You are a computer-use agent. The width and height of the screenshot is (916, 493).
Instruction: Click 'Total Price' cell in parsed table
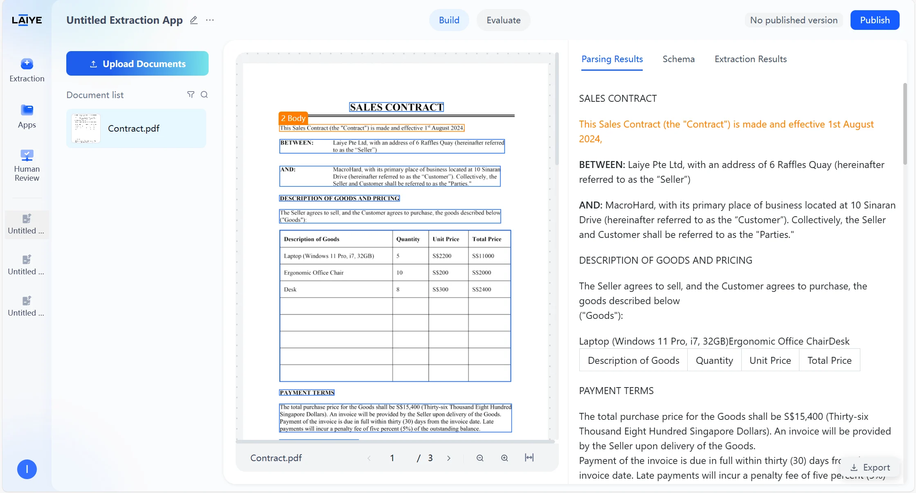(829, 360)
